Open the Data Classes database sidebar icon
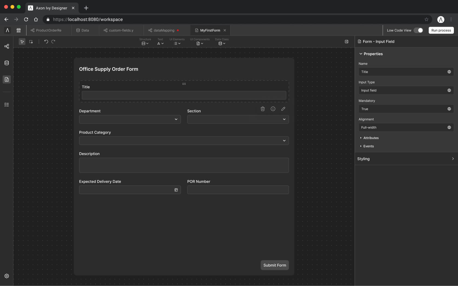 click(7, 63)
